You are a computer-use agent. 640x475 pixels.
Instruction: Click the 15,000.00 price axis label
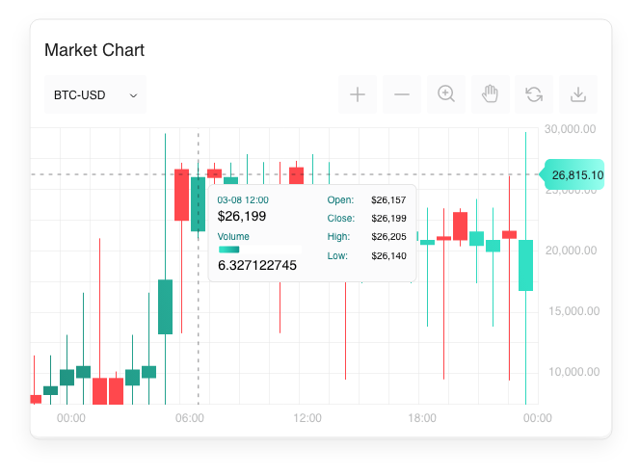(x=571, y=311)
